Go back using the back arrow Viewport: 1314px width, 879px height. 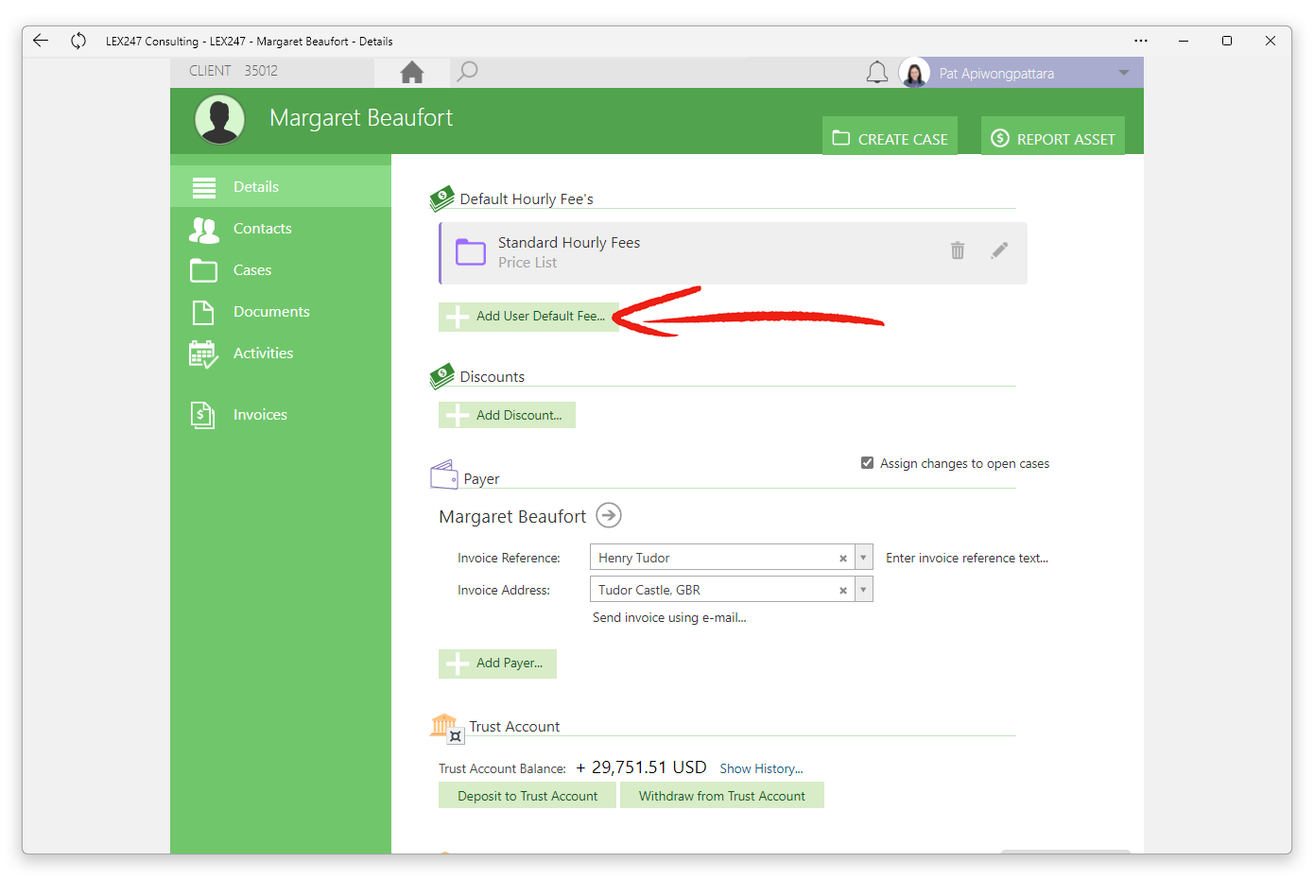(x=40, y=41)
